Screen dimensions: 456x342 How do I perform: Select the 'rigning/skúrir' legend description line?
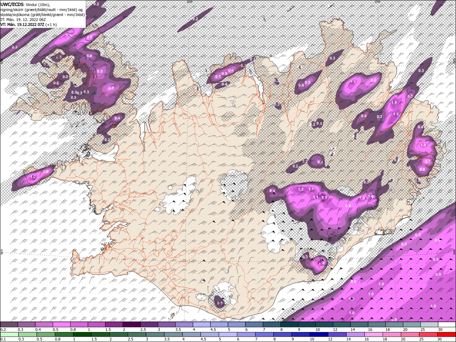click(x=42, y=10)
